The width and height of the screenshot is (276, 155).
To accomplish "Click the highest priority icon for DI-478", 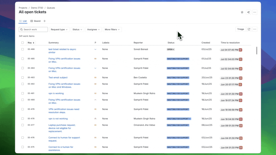I will (95, 119).
